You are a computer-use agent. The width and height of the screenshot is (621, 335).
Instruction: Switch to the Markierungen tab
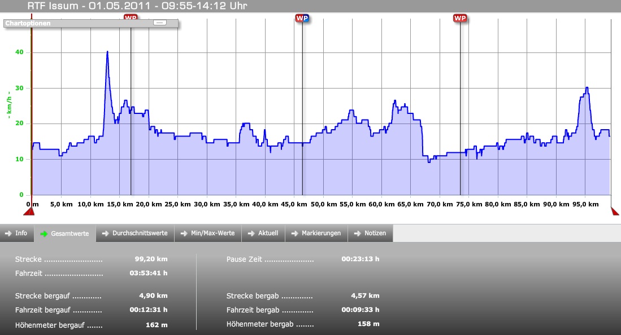coord(316,233)
